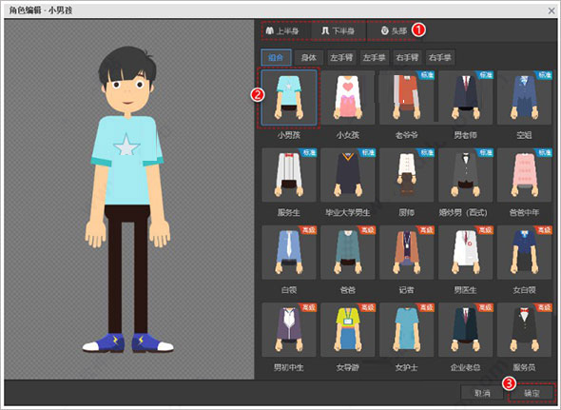Select the 身体 sub-tab
The height and width of the screenshot is (410, 561).
(308, 57)
